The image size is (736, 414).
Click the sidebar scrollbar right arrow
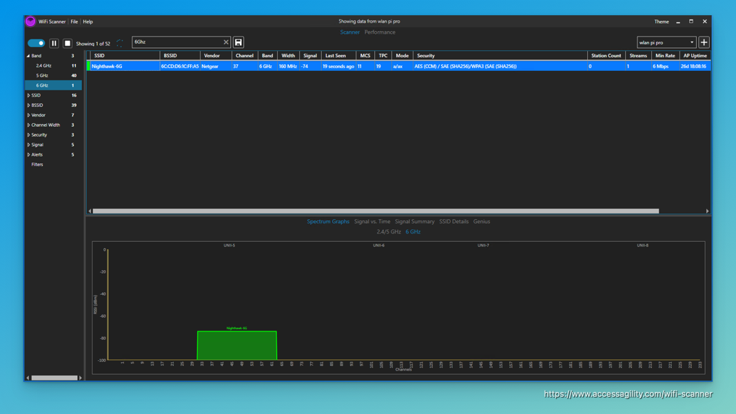[81, 378]
